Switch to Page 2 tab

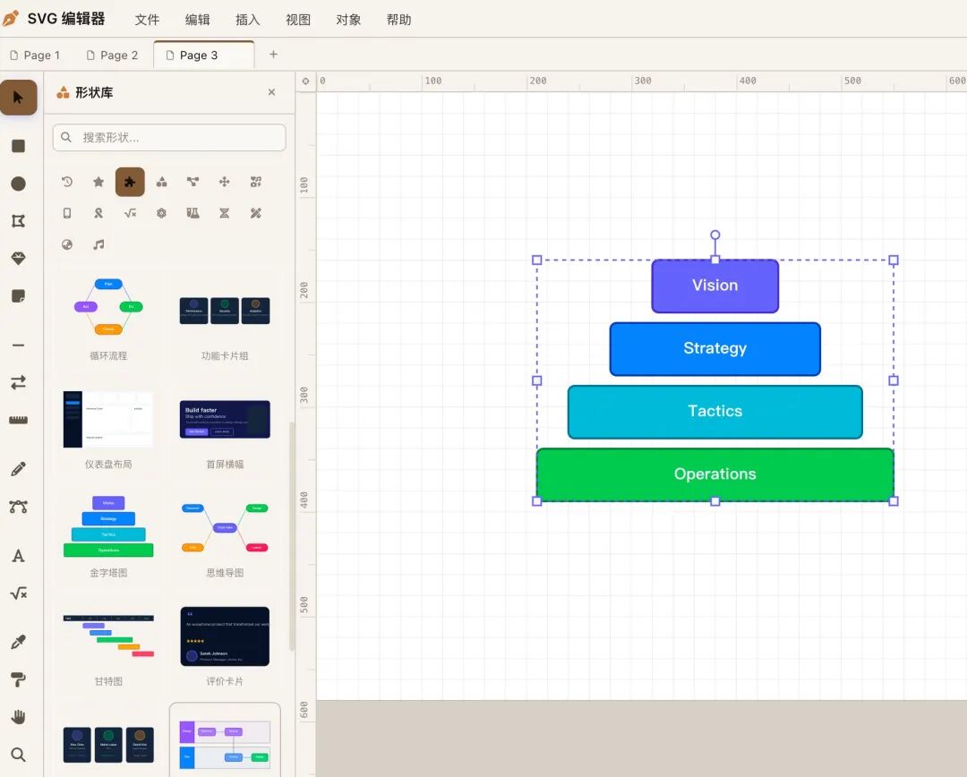click(112, 55)
